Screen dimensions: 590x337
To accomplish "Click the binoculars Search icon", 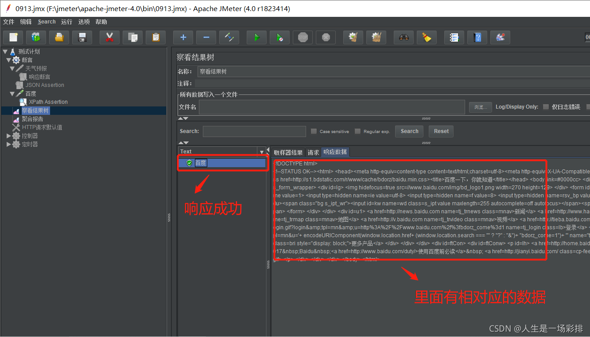I will pyautogui.click(x=404, y=37).
